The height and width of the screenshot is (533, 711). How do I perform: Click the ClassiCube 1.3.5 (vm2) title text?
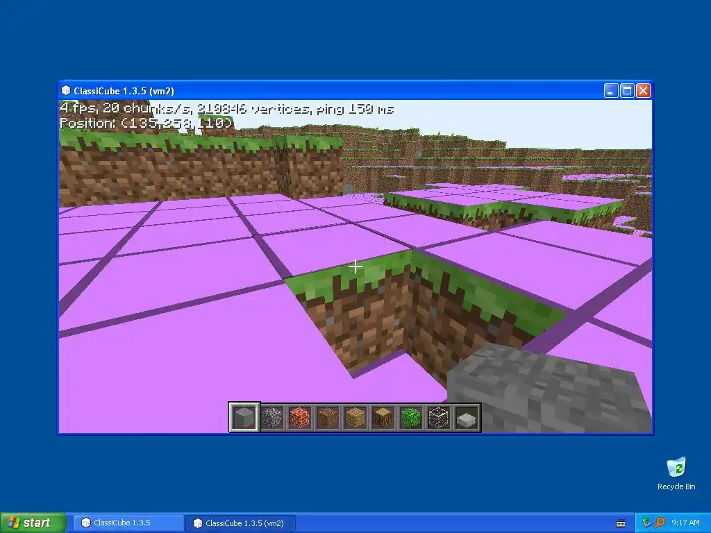click(x=124, y=91)
